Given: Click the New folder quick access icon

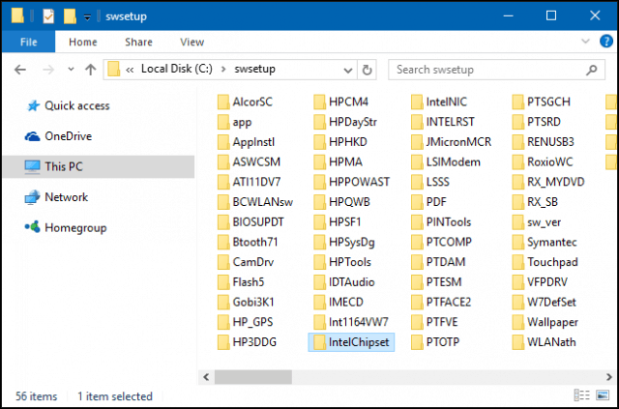Looking at the screenshot, I should point(70,15).
